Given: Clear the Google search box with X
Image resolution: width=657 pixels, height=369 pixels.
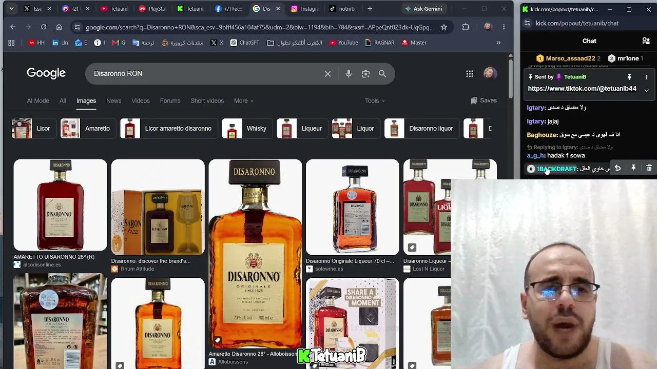Looking at the screenshot, I should [328, 74].
